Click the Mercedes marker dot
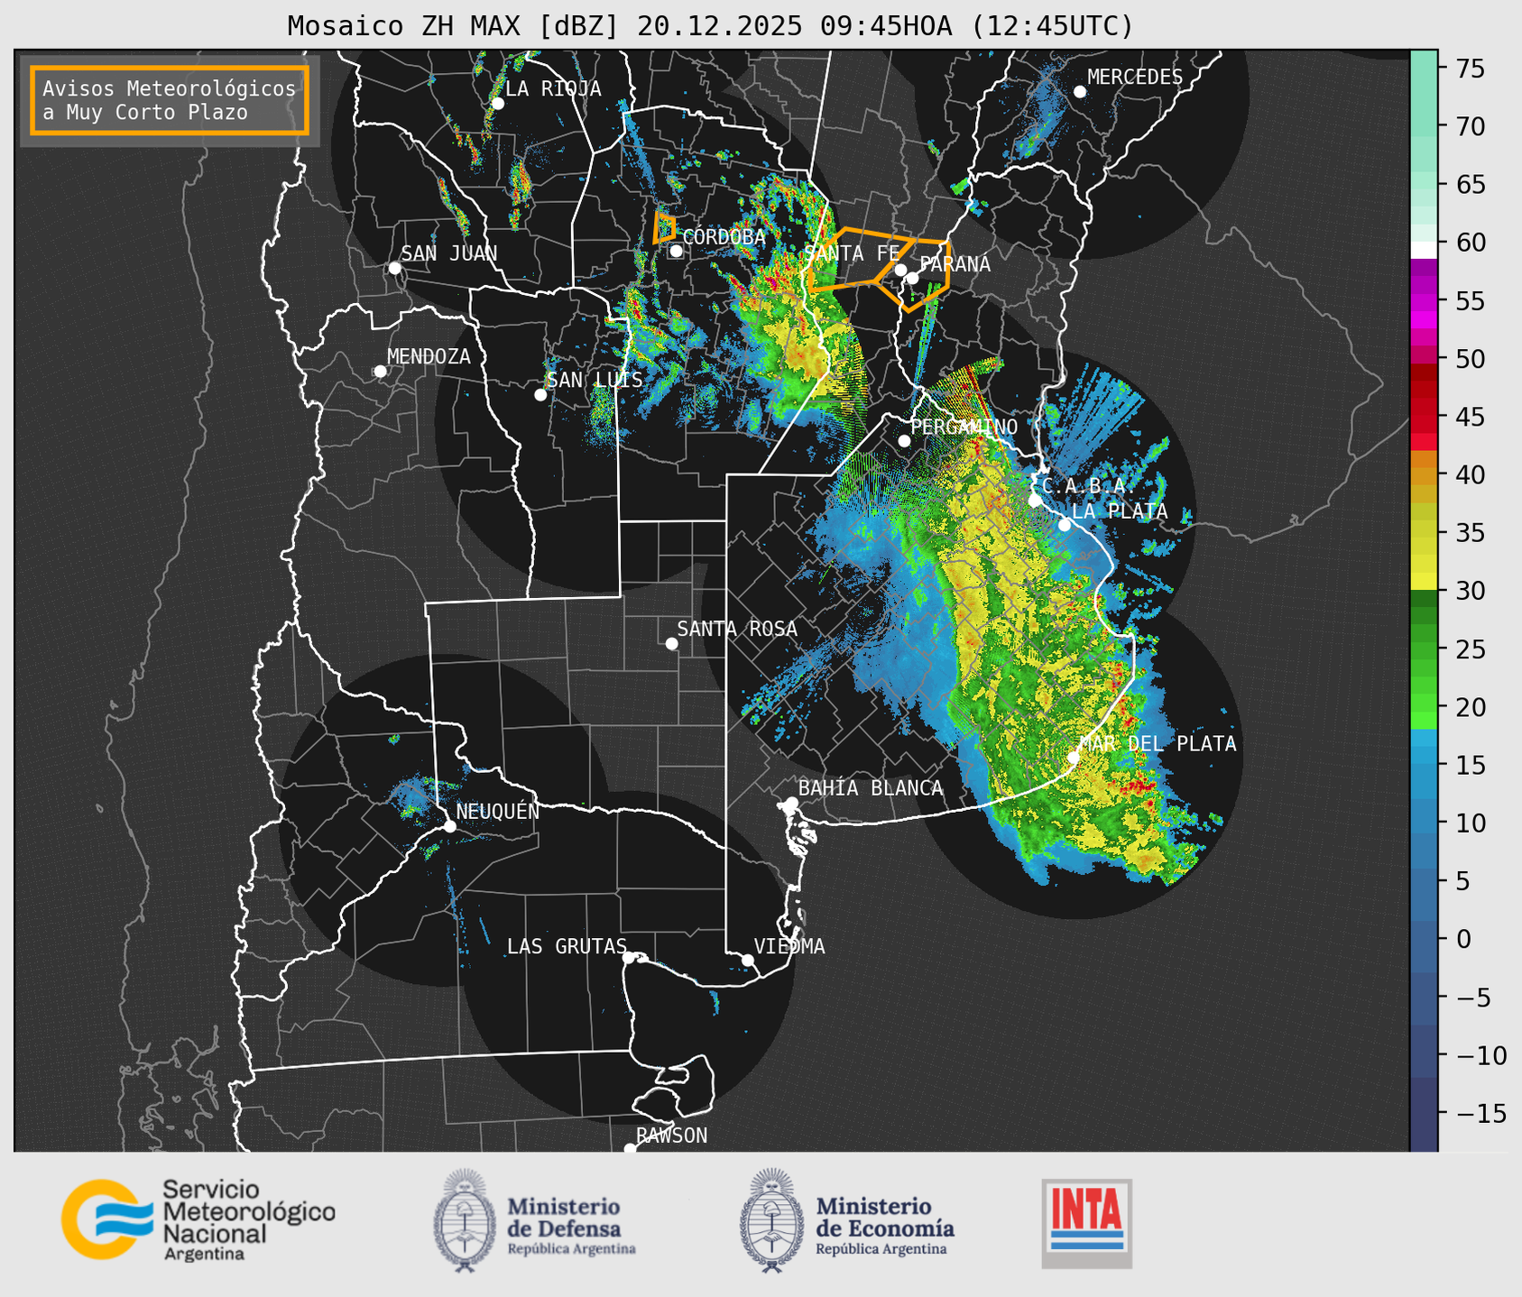 [1079, 92]
